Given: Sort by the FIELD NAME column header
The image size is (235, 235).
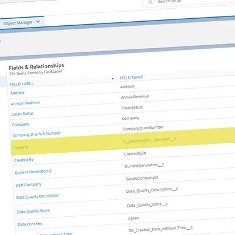Looking at the screenshot, I should click(132, 78).
